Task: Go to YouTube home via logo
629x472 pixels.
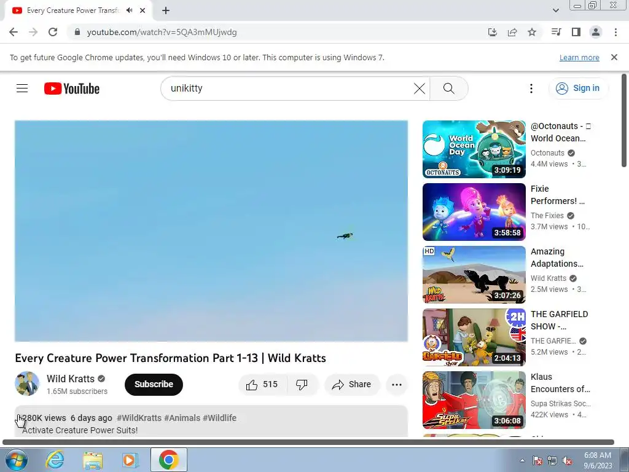Action: point(72,88)
